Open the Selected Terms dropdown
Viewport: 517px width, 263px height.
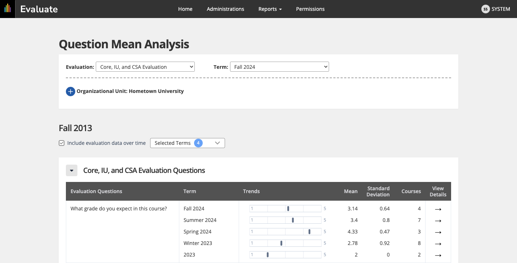click(188, 143)
